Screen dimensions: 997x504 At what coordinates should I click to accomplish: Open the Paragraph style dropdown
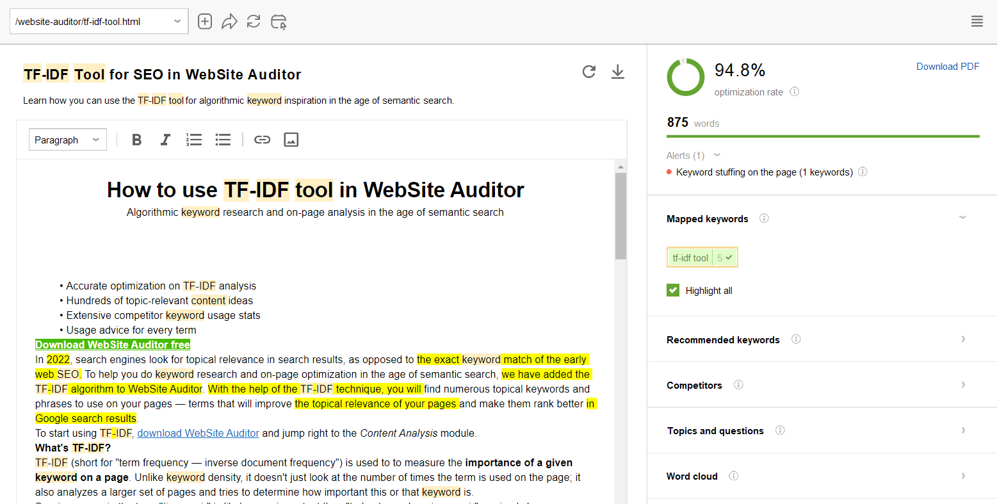67,140
